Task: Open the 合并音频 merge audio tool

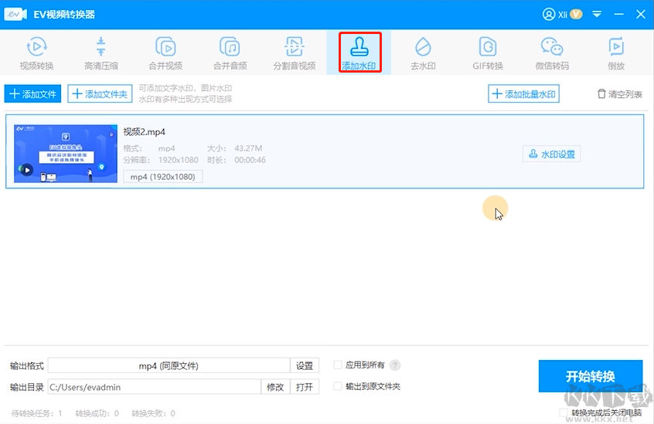Action: (x=230, y=53)
